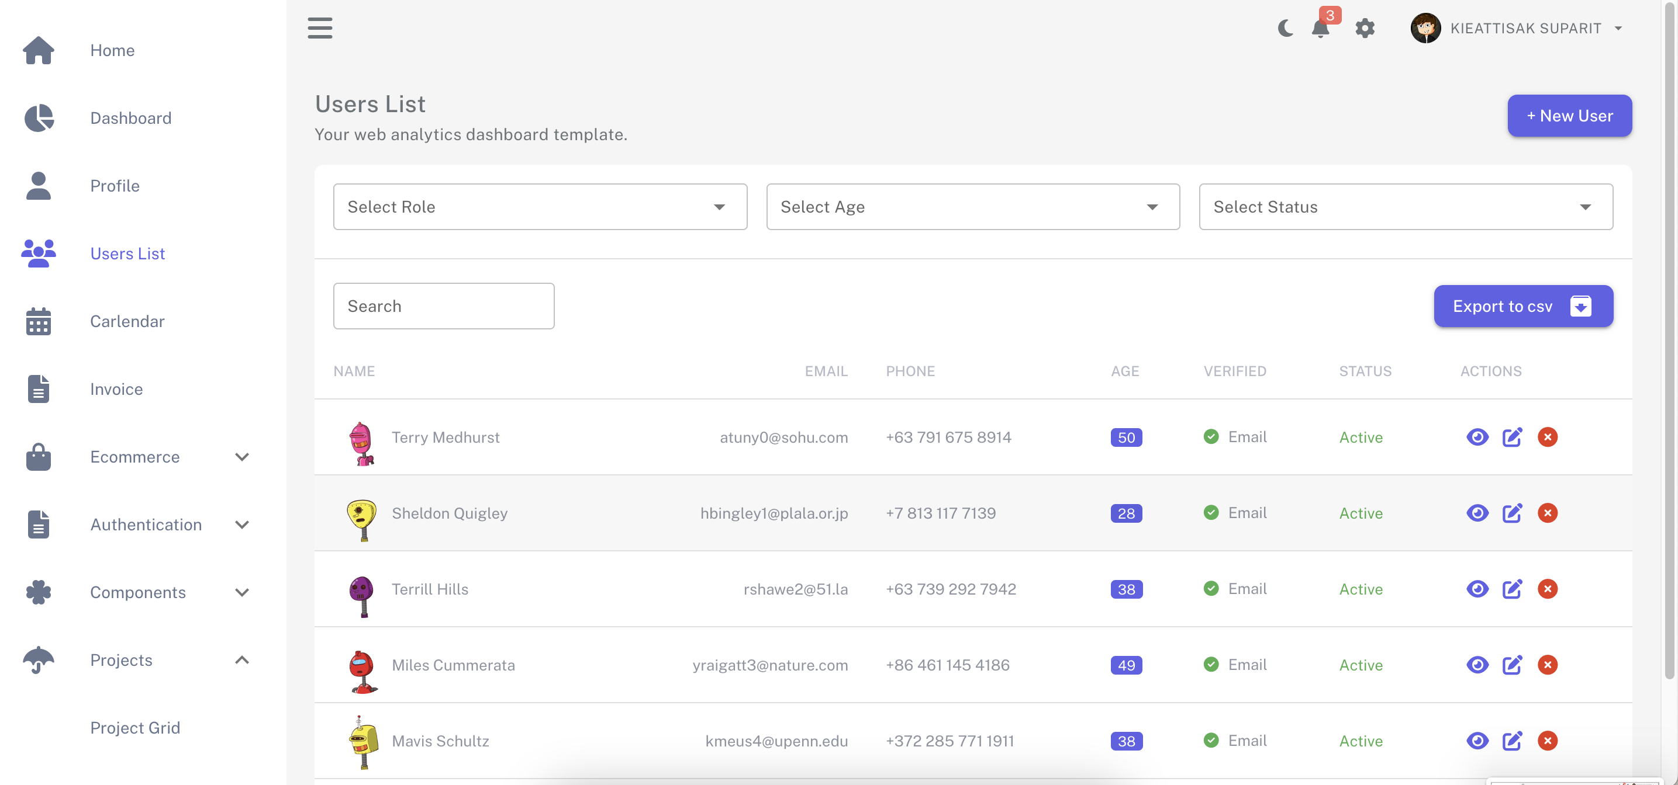Click the Components puzzle icon
1678x785 pixels.
(39, 592)
